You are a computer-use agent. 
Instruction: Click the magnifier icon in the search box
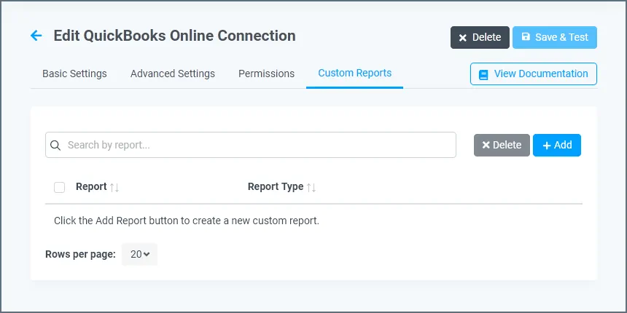[55, 146]
